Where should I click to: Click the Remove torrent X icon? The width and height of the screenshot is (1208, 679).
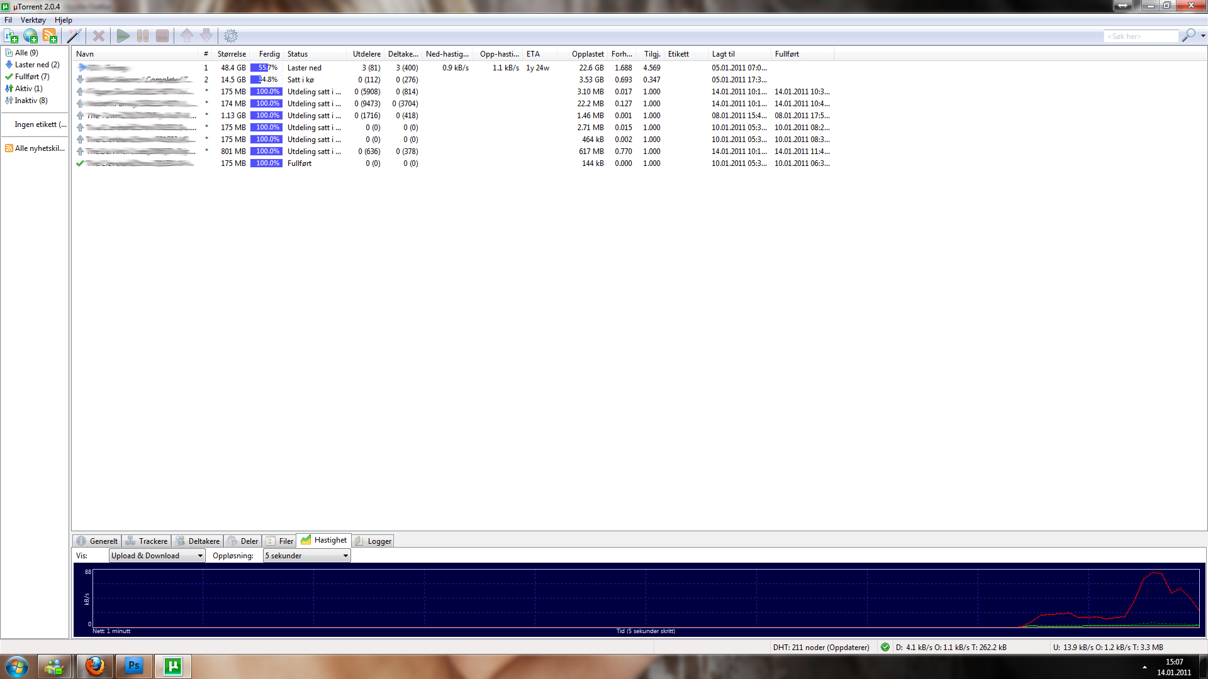point(99,36)
